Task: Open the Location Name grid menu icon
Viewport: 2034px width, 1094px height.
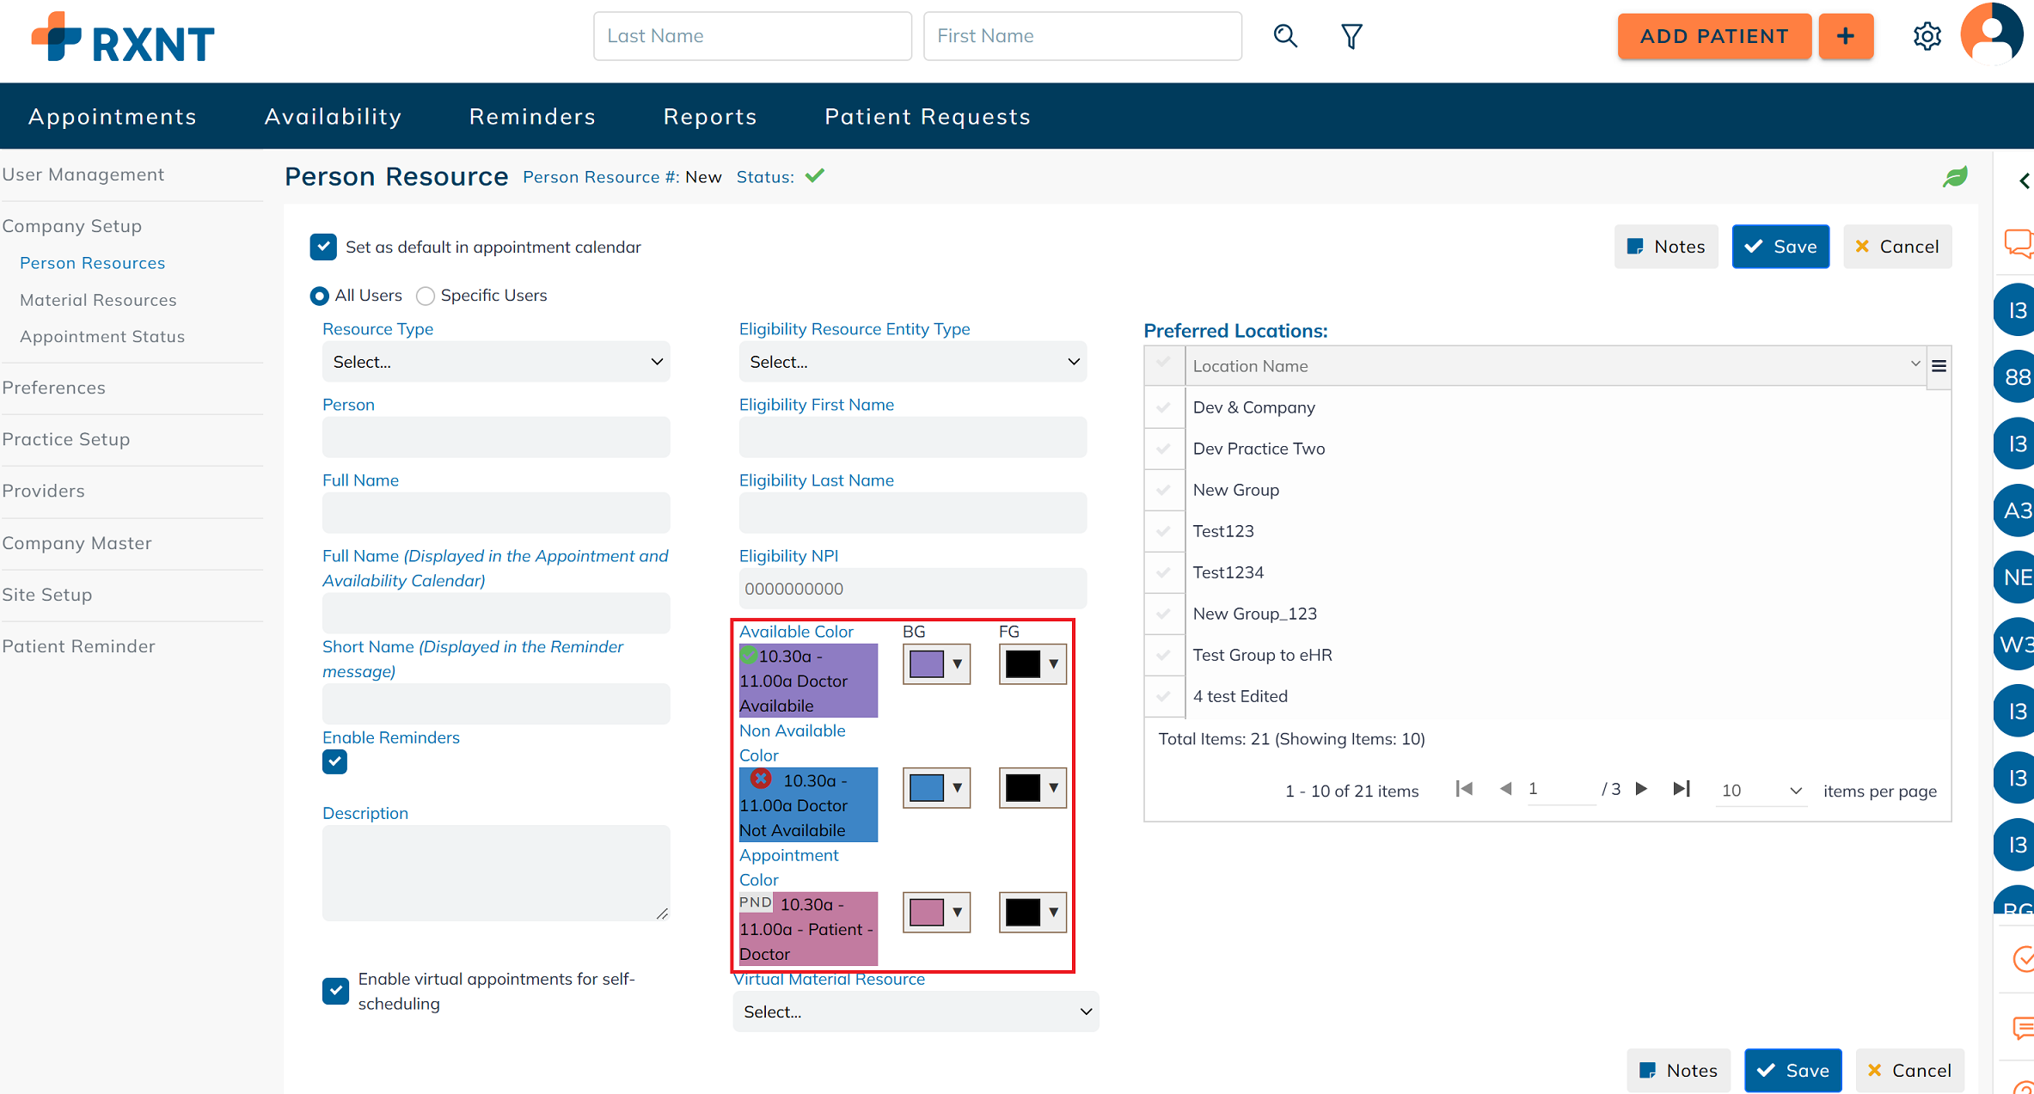Action: tap(1939, 366)
